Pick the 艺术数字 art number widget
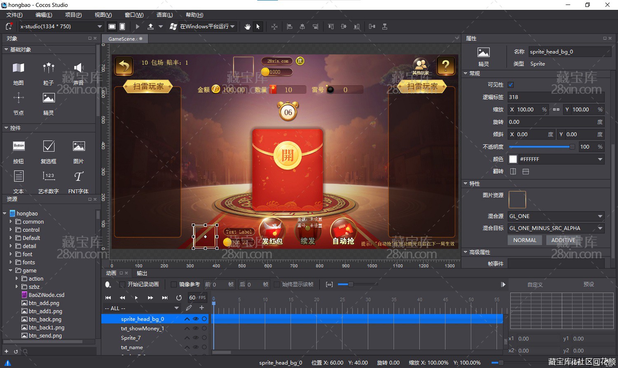The width and height of the screenshot is (618, 368). click(x=49, y=182)
